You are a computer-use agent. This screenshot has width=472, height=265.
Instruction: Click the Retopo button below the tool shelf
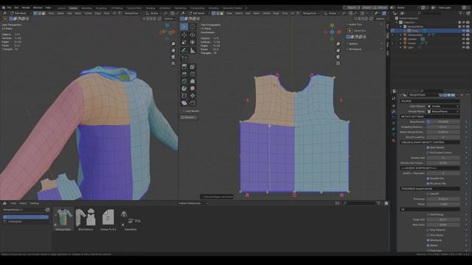pyautogui.click(x=189, y=117)
